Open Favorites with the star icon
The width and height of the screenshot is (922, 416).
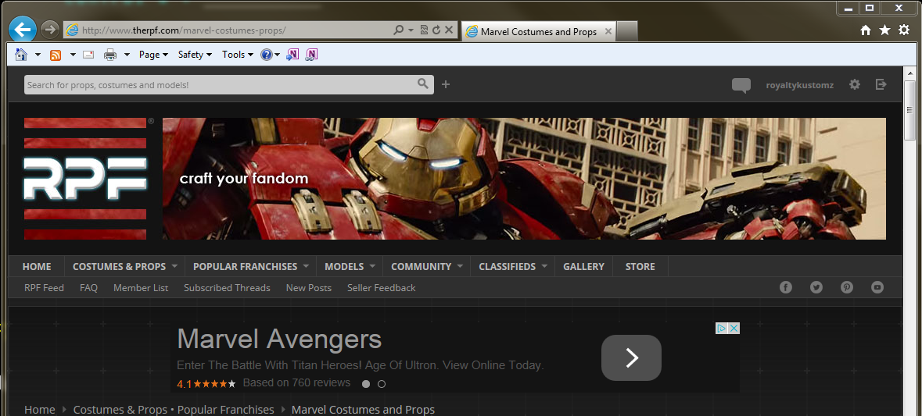tap(885, 30)
